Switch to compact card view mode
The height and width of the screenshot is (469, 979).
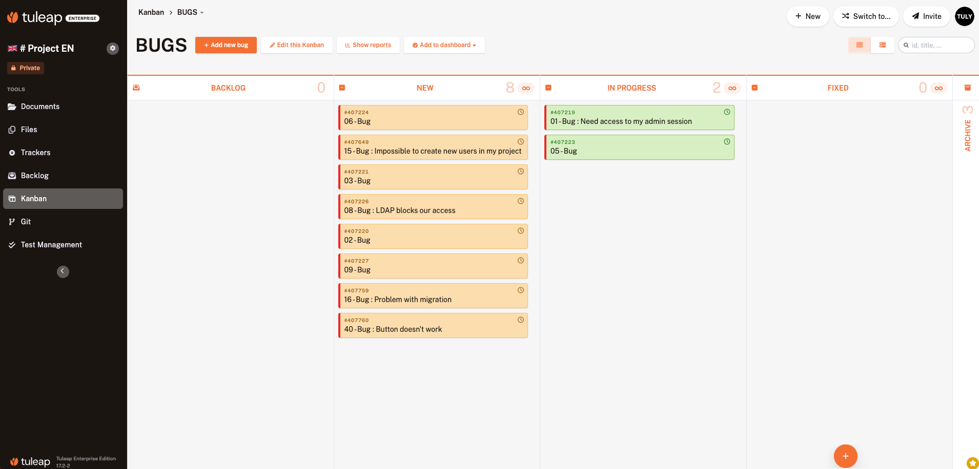[x=860, y=45]
